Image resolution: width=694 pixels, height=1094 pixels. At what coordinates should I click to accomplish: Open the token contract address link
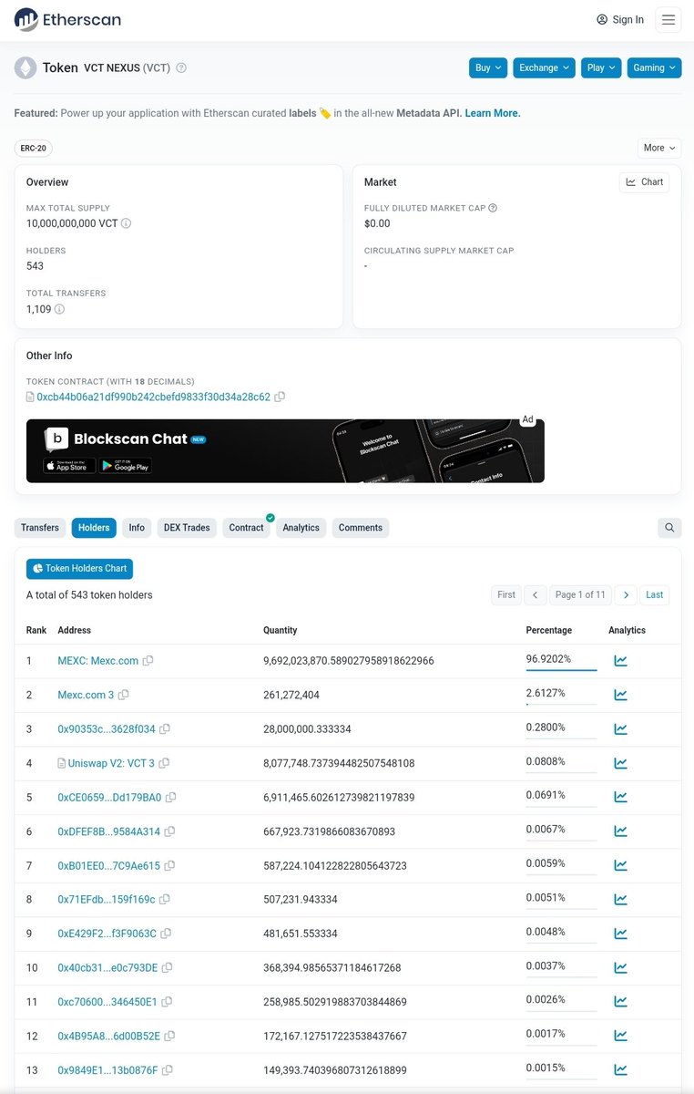point(153,397)
